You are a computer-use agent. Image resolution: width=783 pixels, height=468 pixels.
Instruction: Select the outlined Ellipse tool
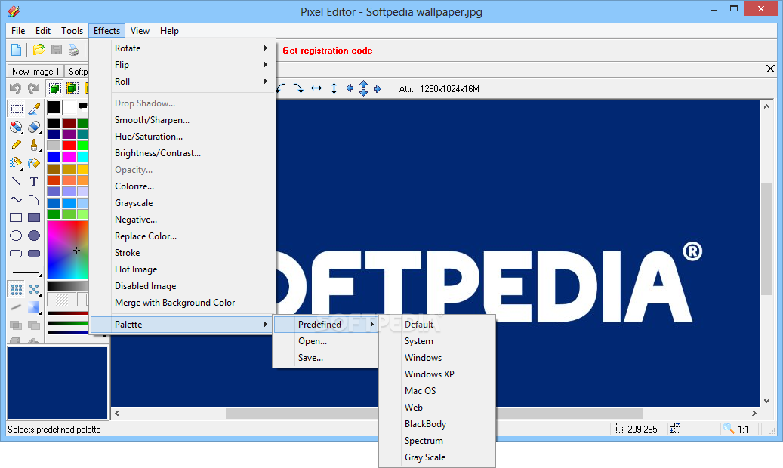point(17,236)
